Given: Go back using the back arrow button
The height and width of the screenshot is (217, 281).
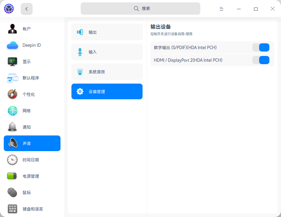Looking at the screenshot, I should [27, 9].
